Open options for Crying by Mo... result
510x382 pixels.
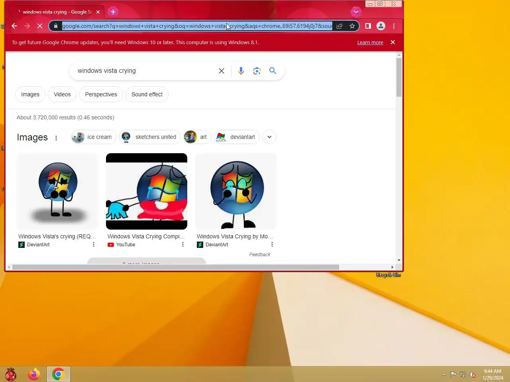click(272, 244)
